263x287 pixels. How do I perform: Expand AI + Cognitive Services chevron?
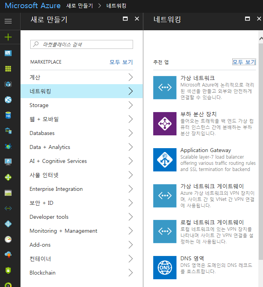pos(130,161)
